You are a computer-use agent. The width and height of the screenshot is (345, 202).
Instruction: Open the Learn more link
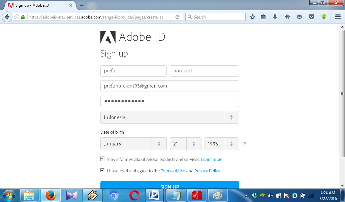pos(212,159)
